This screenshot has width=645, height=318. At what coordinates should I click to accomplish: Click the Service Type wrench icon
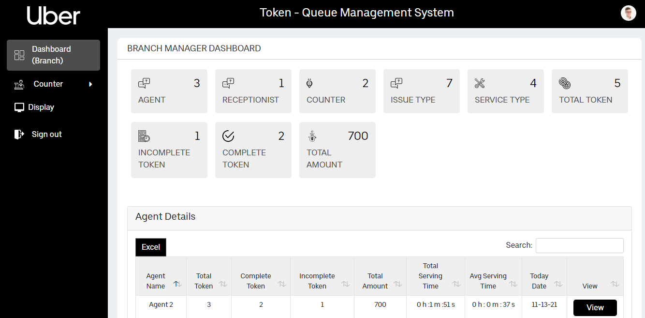480,83
